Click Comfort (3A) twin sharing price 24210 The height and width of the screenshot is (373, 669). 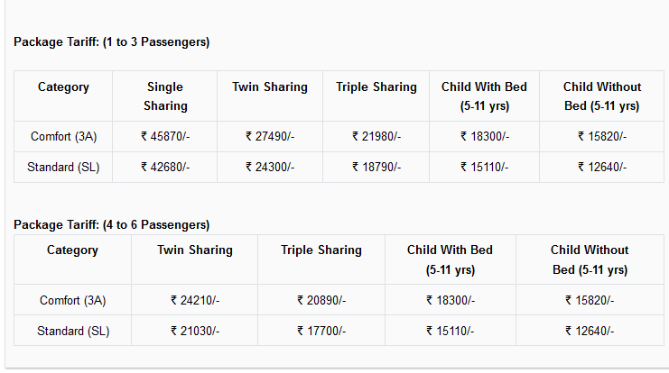(195, 300)
